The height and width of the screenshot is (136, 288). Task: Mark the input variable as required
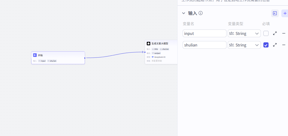click(266, 33)
